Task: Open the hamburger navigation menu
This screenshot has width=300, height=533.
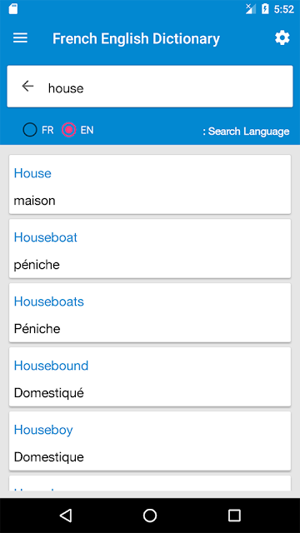Action: click(x=20, y=38)
